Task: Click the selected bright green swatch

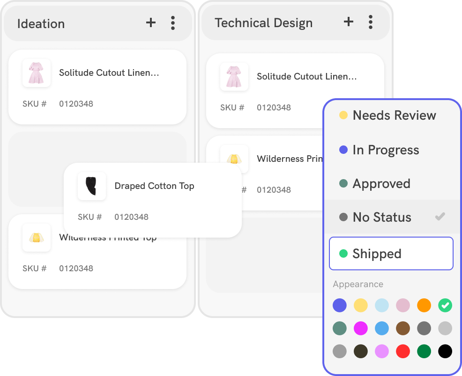Action: coord(445,305)
